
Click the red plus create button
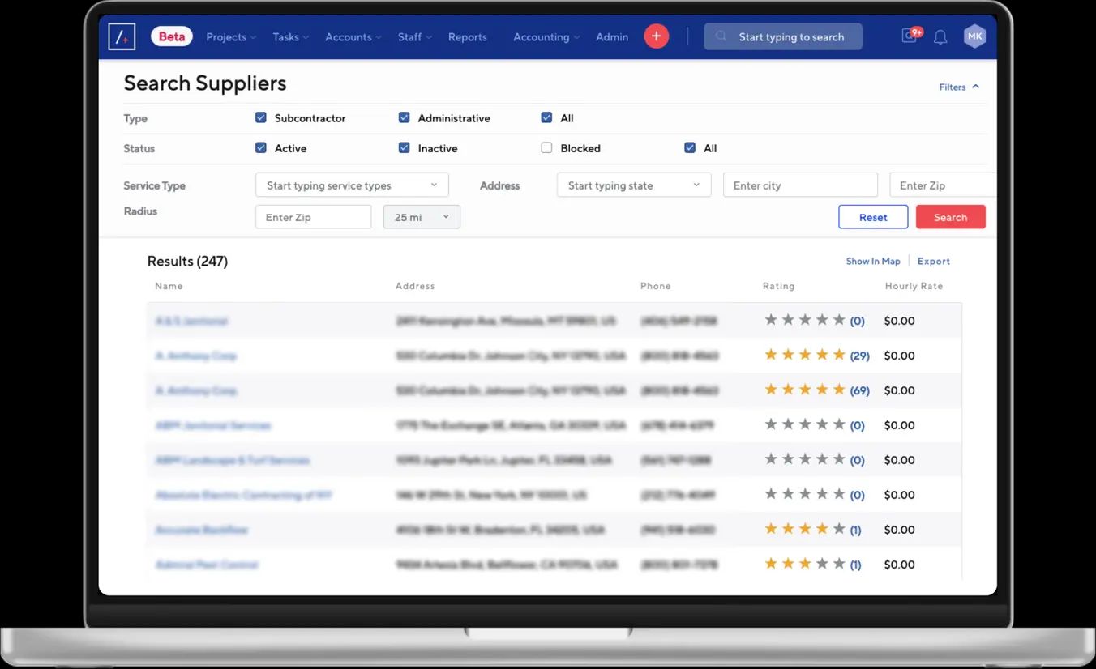(x=656, y=36)
